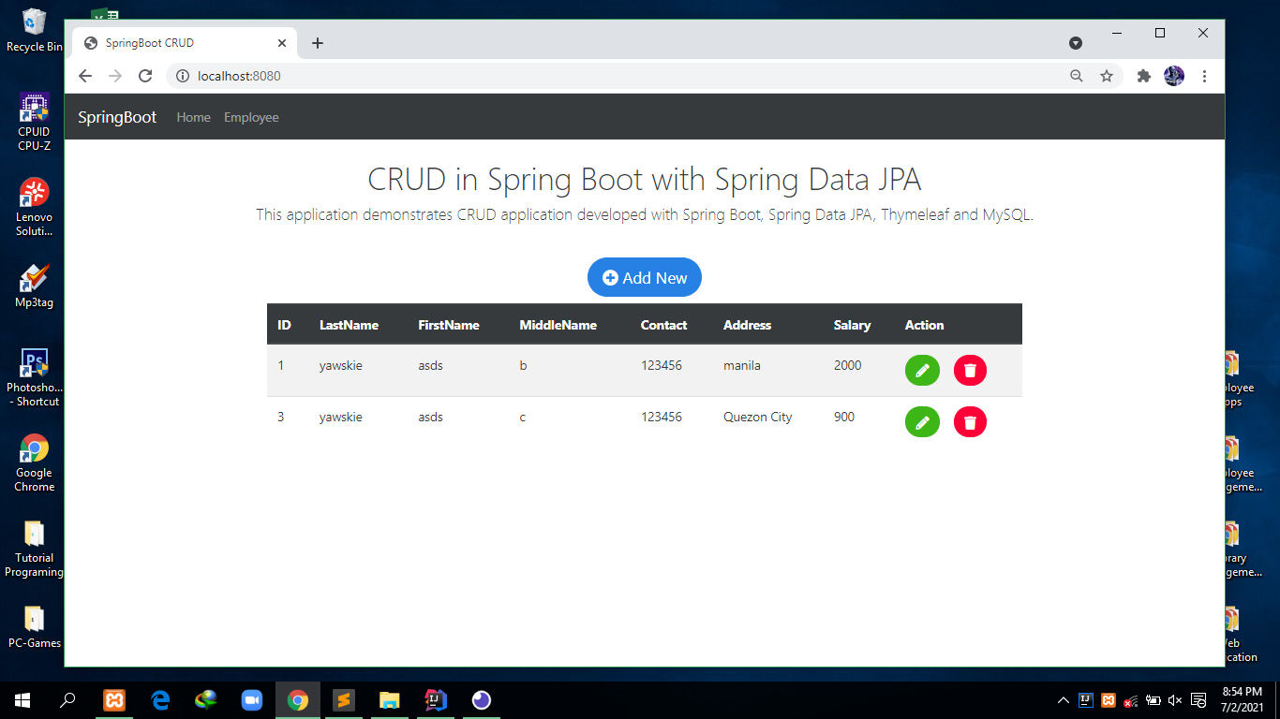Expand the tab search dropdown arrow
Image resolution: width=1280 pixels, height=719 pixels.
1076,43
